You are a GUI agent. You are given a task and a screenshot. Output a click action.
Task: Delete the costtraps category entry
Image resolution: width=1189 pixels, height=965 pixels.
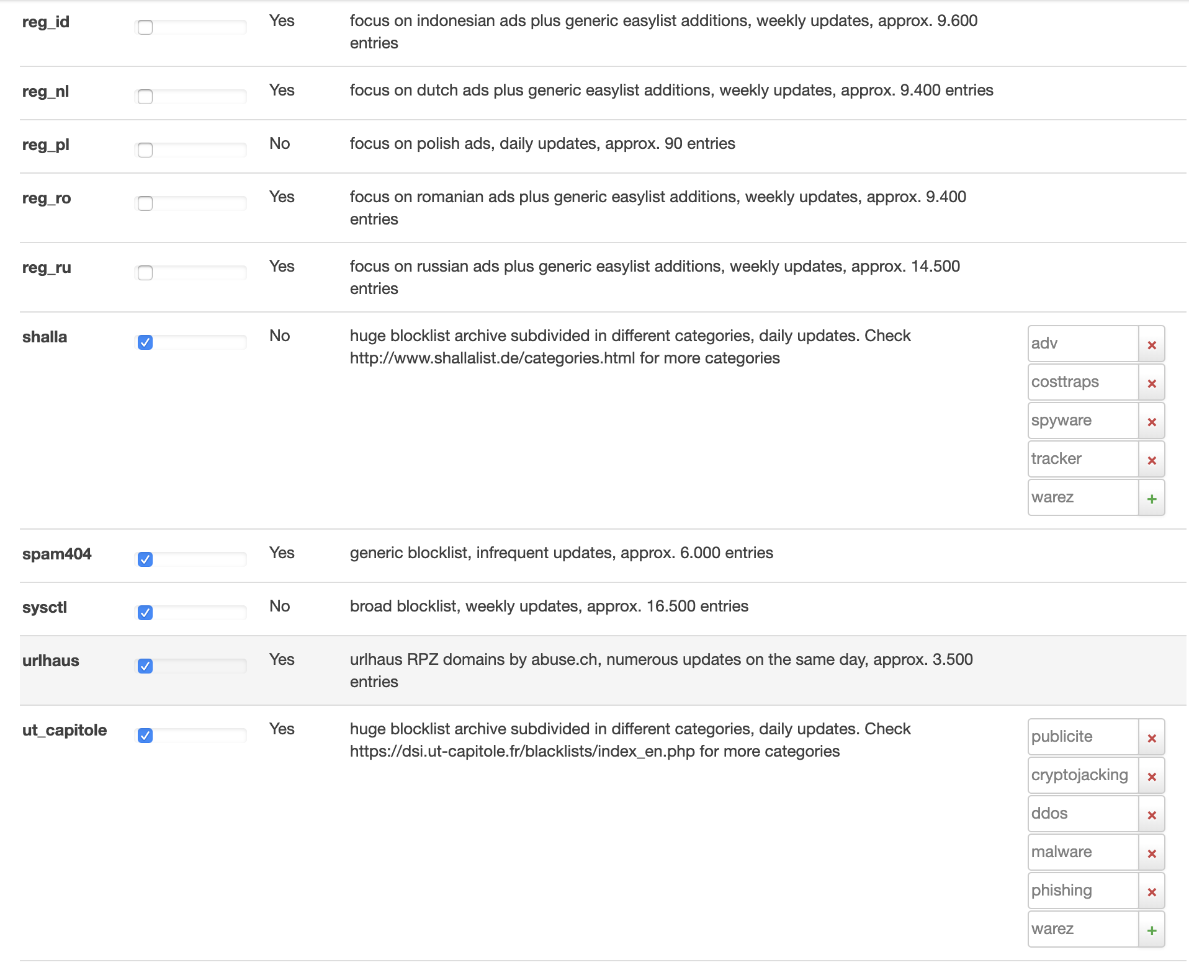click(1151, 383)
